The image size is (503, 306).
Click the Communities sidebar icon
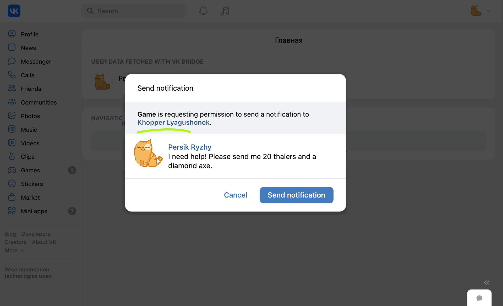[x=12, y=102]
